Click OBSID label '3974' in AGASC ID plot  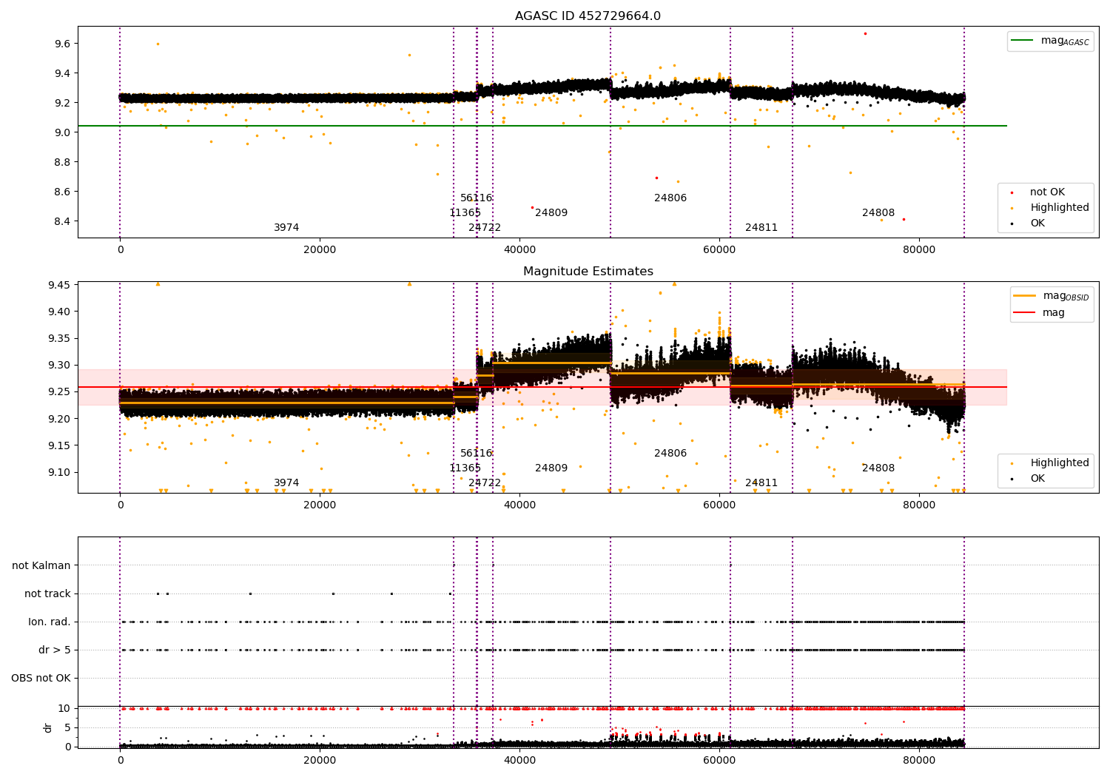pyautogui.click(x=286, y=228)
